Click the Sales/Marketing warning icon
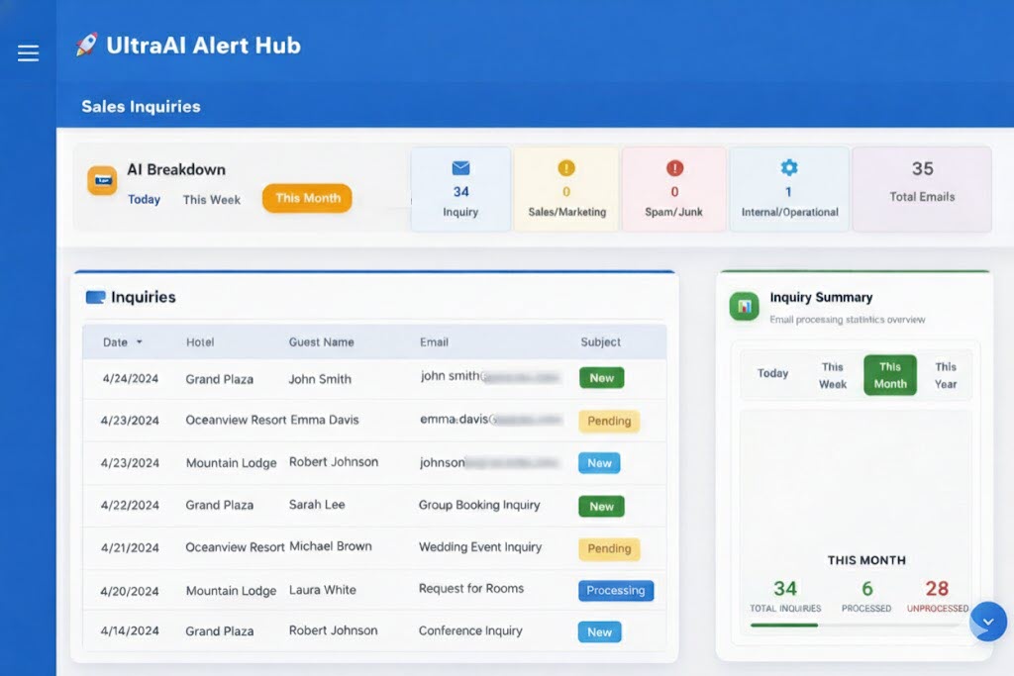The height and width of the screenshot is (676, 1014). tap(565, 168)
